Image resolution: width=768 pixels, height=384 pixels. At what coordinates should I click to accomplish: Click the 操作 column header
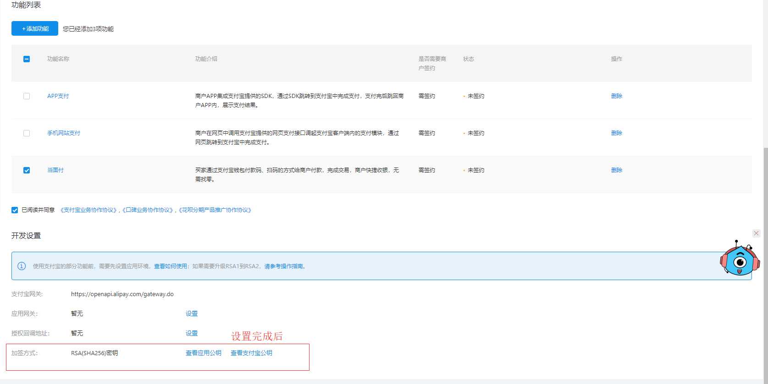pos(617,59)
